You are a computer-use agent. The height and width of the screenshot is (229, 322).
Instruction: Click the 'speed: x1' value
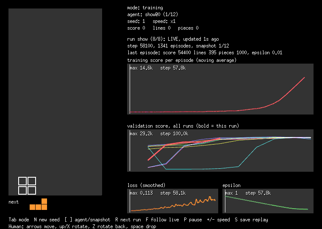[x=164, y=21]
